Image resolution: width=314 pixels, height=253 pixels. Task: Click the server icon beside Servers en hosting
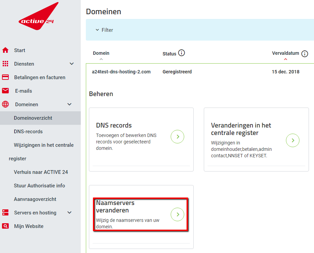pyautogui.click(x=5, y=212)
